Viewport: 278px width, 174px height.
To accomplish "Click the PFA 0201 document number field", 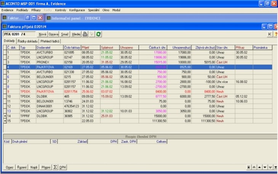I will [x=19, y=34].
